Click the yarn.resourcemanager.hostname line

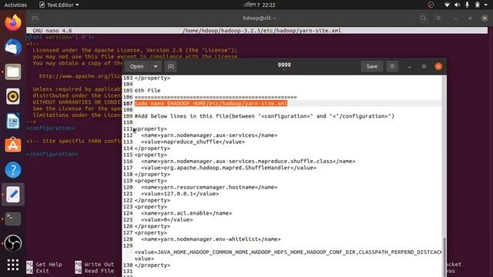point(209,187)
